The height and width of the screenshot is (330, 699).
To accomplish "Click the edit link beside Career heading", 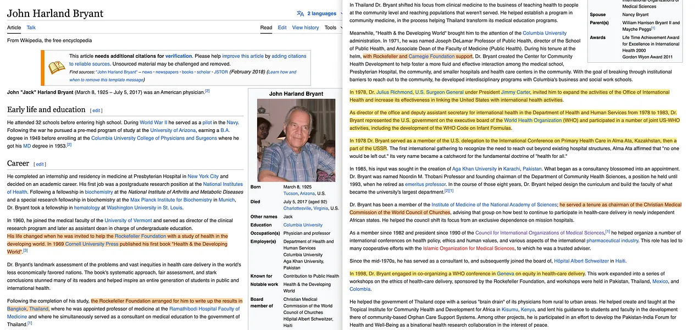I will (x=40, y=164).
